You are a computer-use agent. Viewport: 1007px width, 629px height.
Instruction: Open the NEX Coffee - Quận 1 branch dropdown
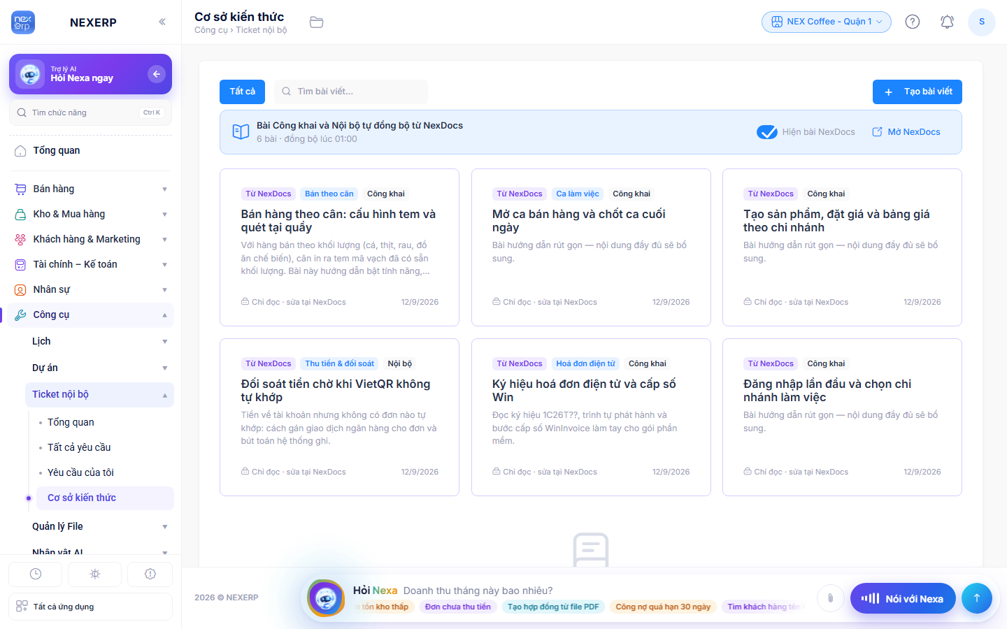click(827, 22)
